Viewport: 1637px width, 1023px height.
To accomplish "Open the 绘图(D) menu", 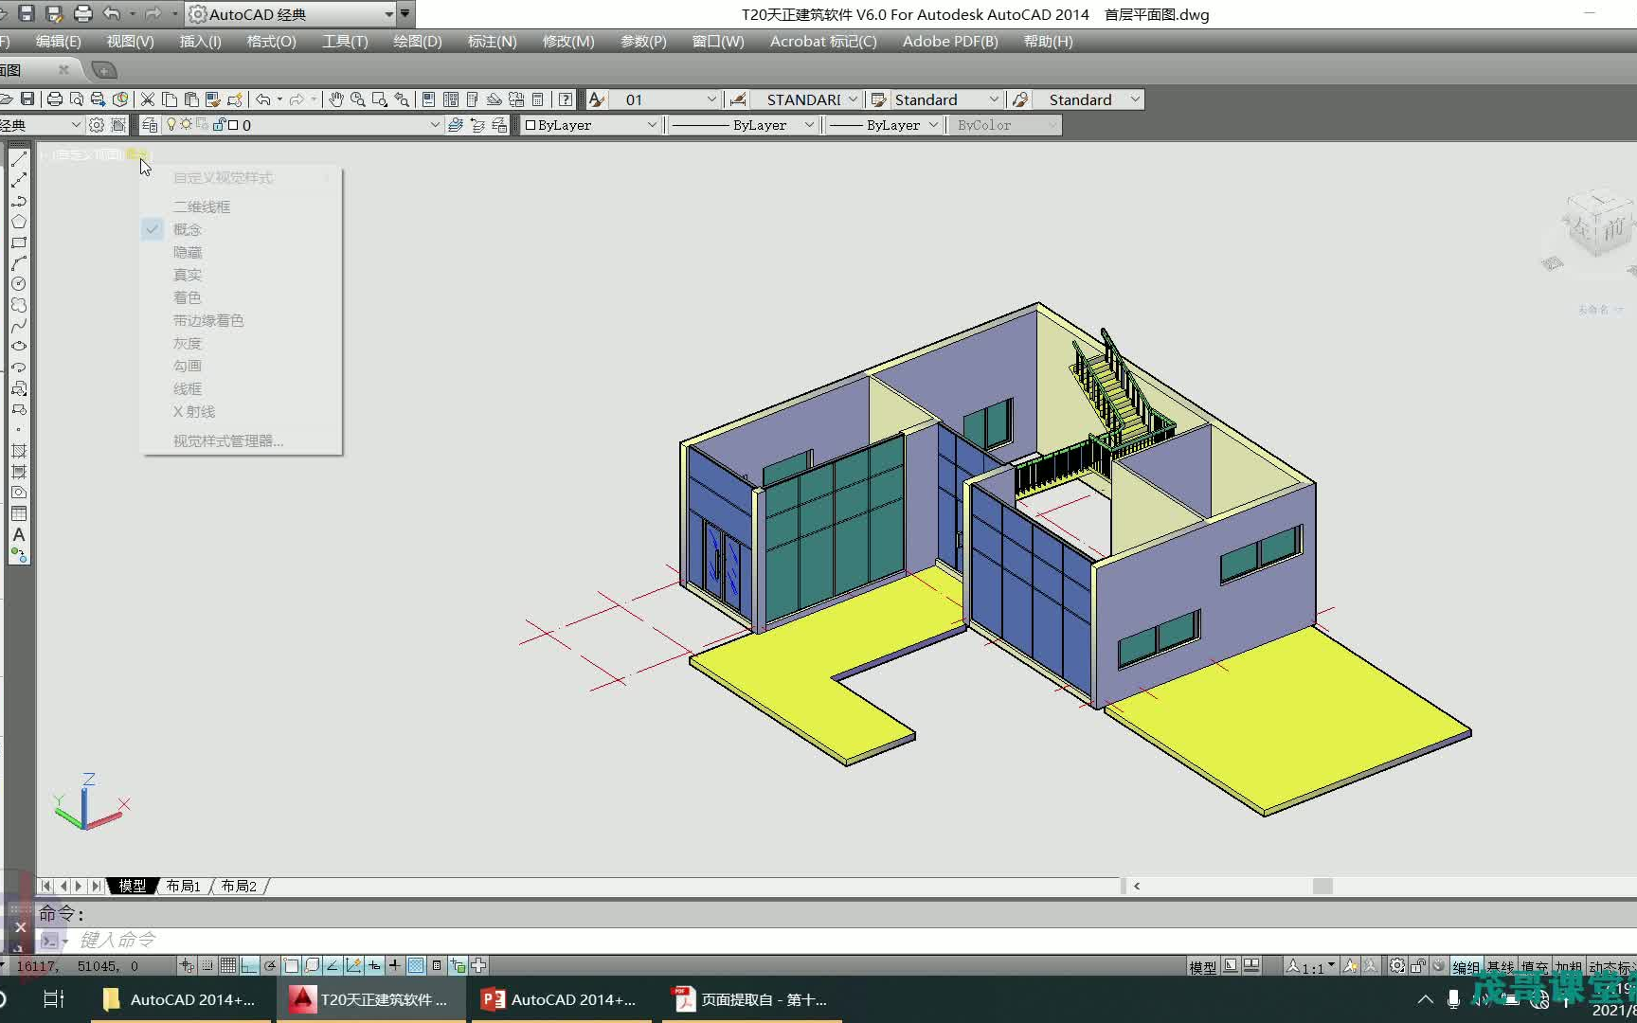I will click(x=417, y=42).
